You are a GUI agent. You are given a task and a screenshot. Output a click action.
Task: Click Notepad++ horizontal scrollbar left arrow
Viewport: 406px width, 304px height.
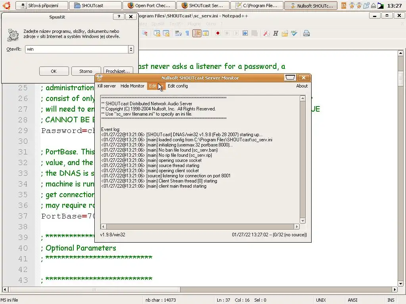tap(5, 289)
